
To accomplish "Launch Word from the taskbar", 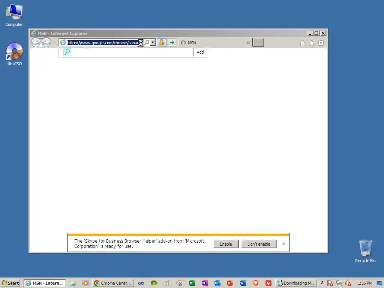I will coord(243,283).
